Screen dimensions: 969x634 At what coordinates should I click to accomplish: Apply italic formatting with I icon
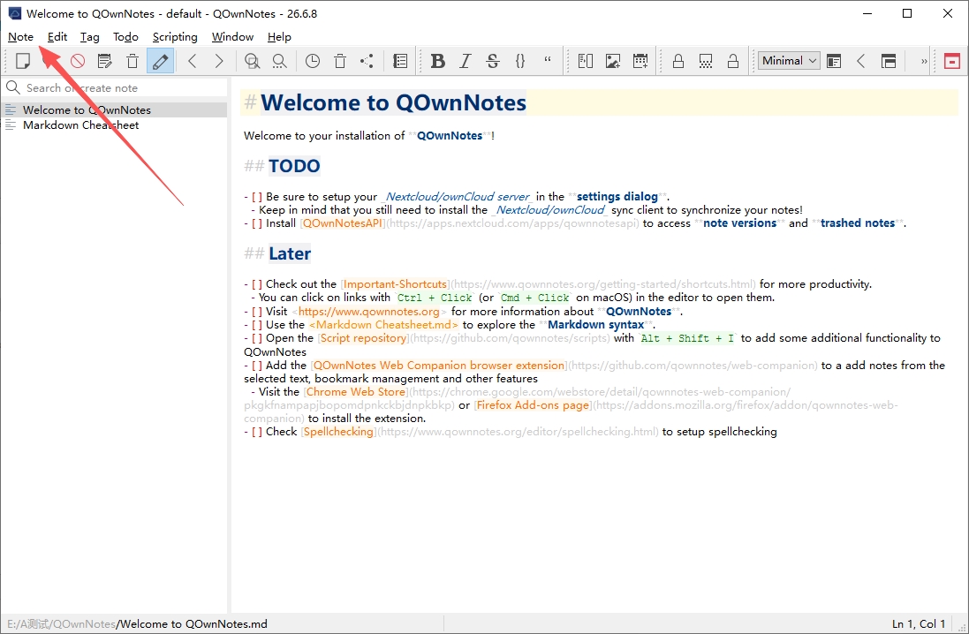coord(466,61)
